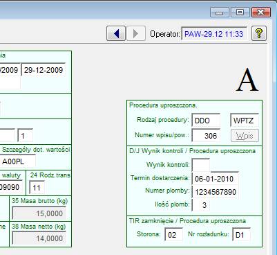Click the D/J Wynik kontroli heading
The height and width of the screenshot is (255, 277).
click(x=192, y=151)
